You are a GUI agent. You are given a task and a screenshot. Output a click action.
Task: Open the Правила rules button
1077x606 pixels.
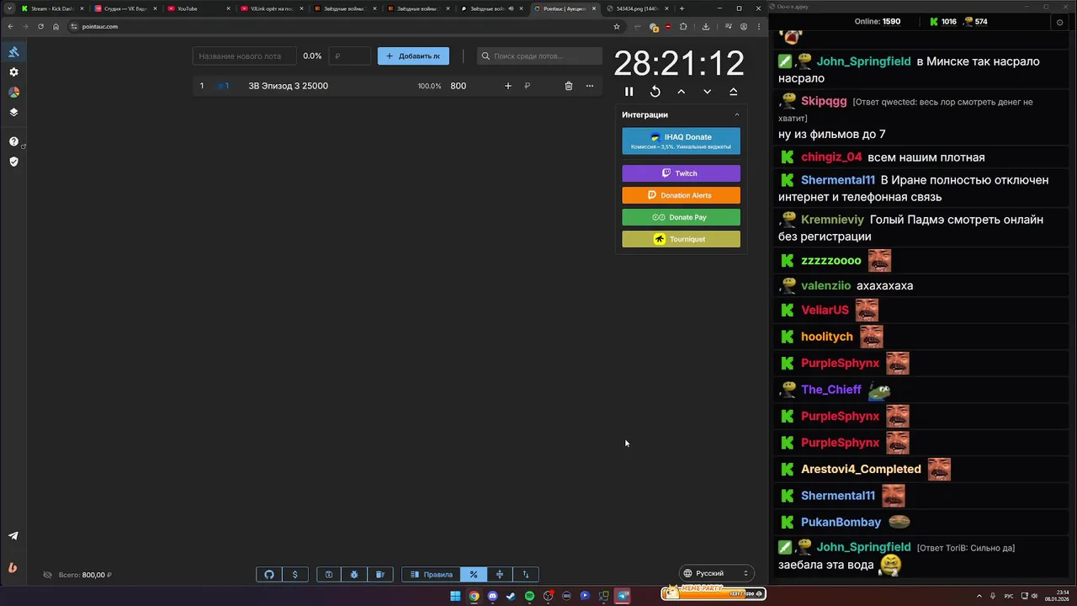click(x=432, y=574)
